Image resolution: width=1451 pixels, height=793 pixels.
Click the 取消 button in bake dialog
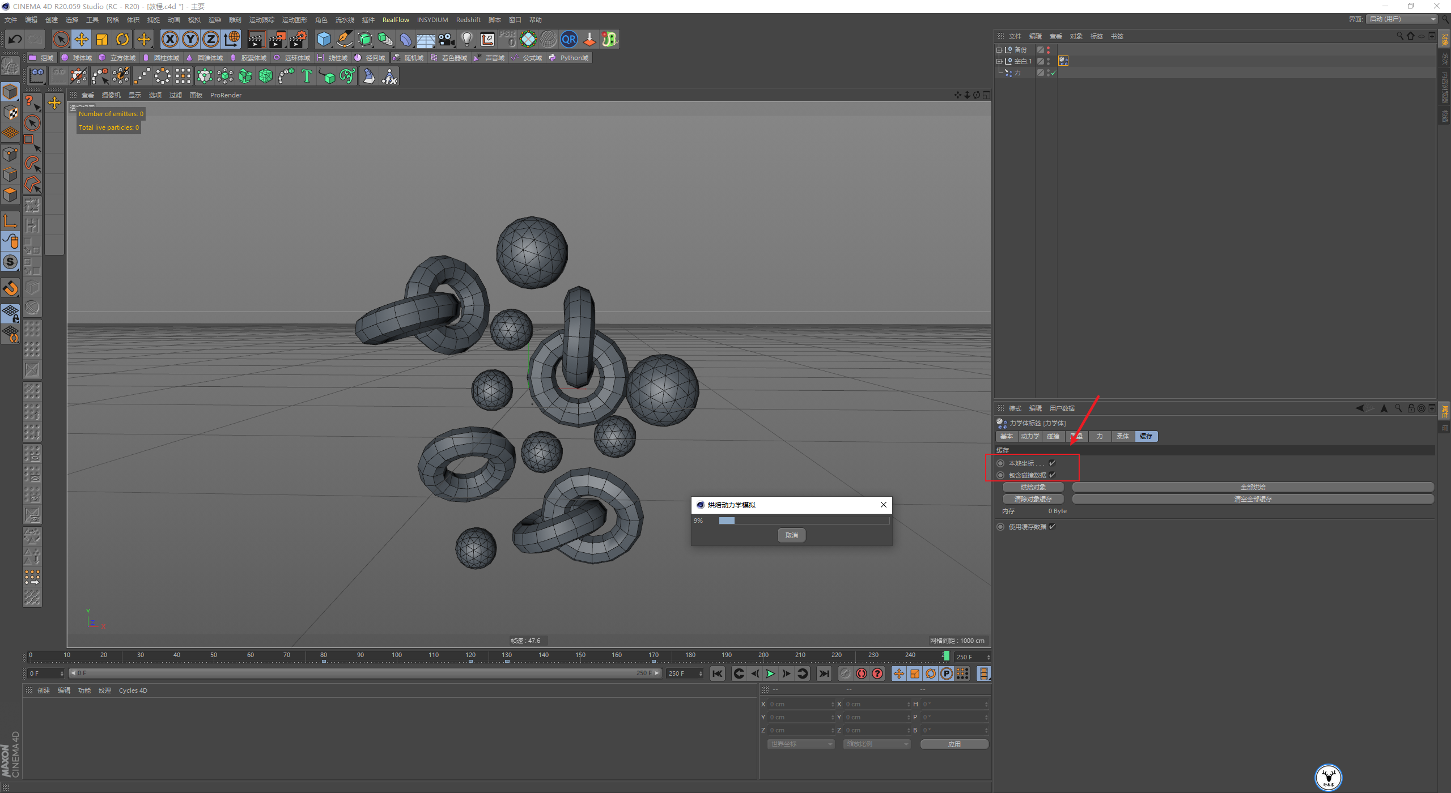tap(791, 535)
